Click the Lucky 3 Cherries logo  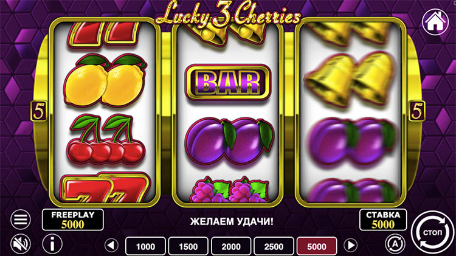point(228,15)
